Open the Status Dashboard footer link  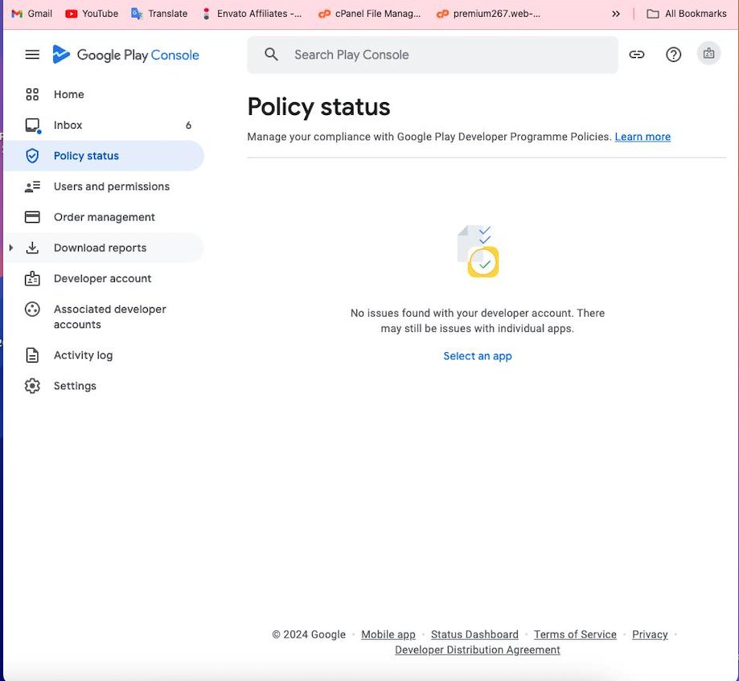click(474, 634)
